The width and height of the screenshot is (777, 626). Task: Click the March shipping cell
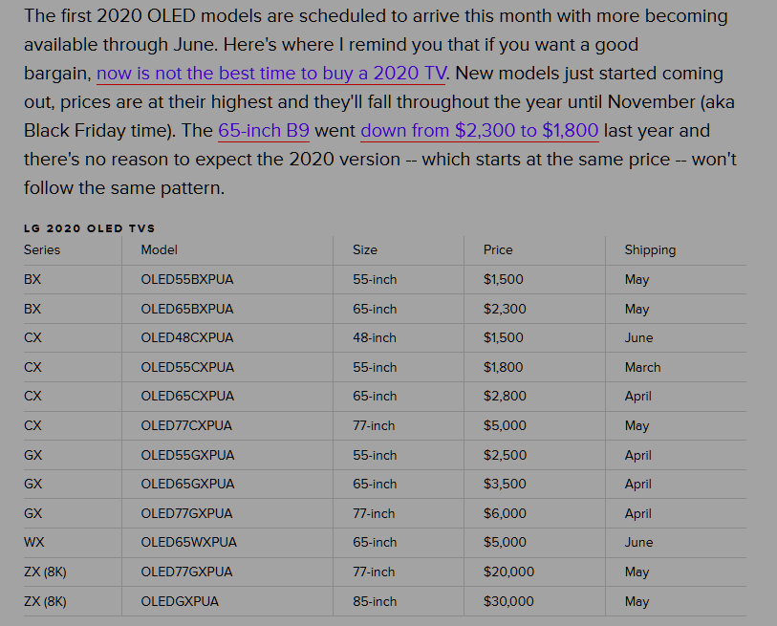642,367
